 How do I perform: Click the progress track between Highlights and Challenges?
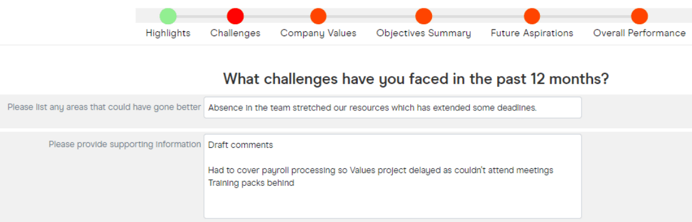click(x=202, y=16)
